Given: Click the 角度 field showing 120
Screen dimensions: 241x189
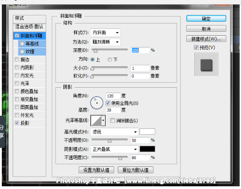Looking at the screenshot, I should (x=113, y=96).
